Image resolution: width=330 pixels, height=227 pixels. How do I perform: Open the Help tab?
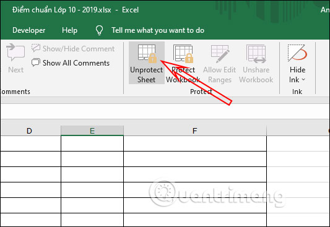[69, 30]
